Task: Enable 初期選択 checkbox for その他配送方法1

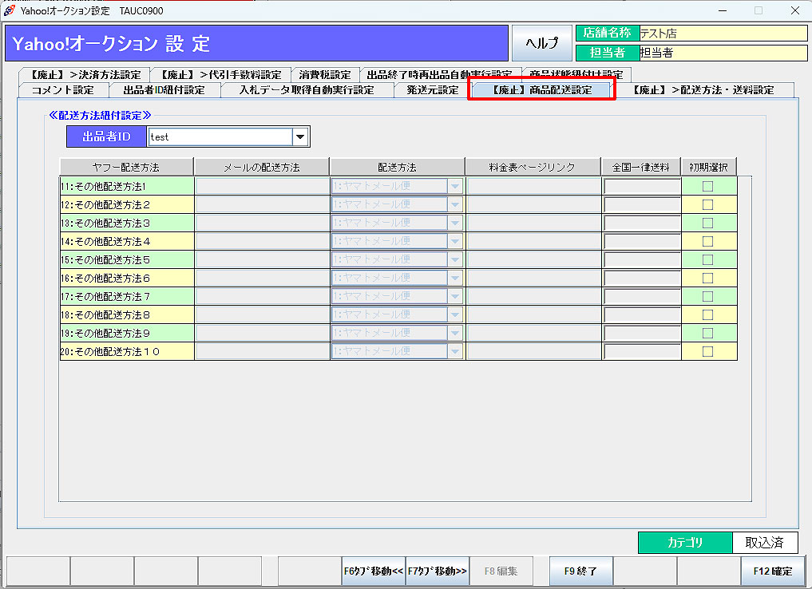Action: point(709,185)
